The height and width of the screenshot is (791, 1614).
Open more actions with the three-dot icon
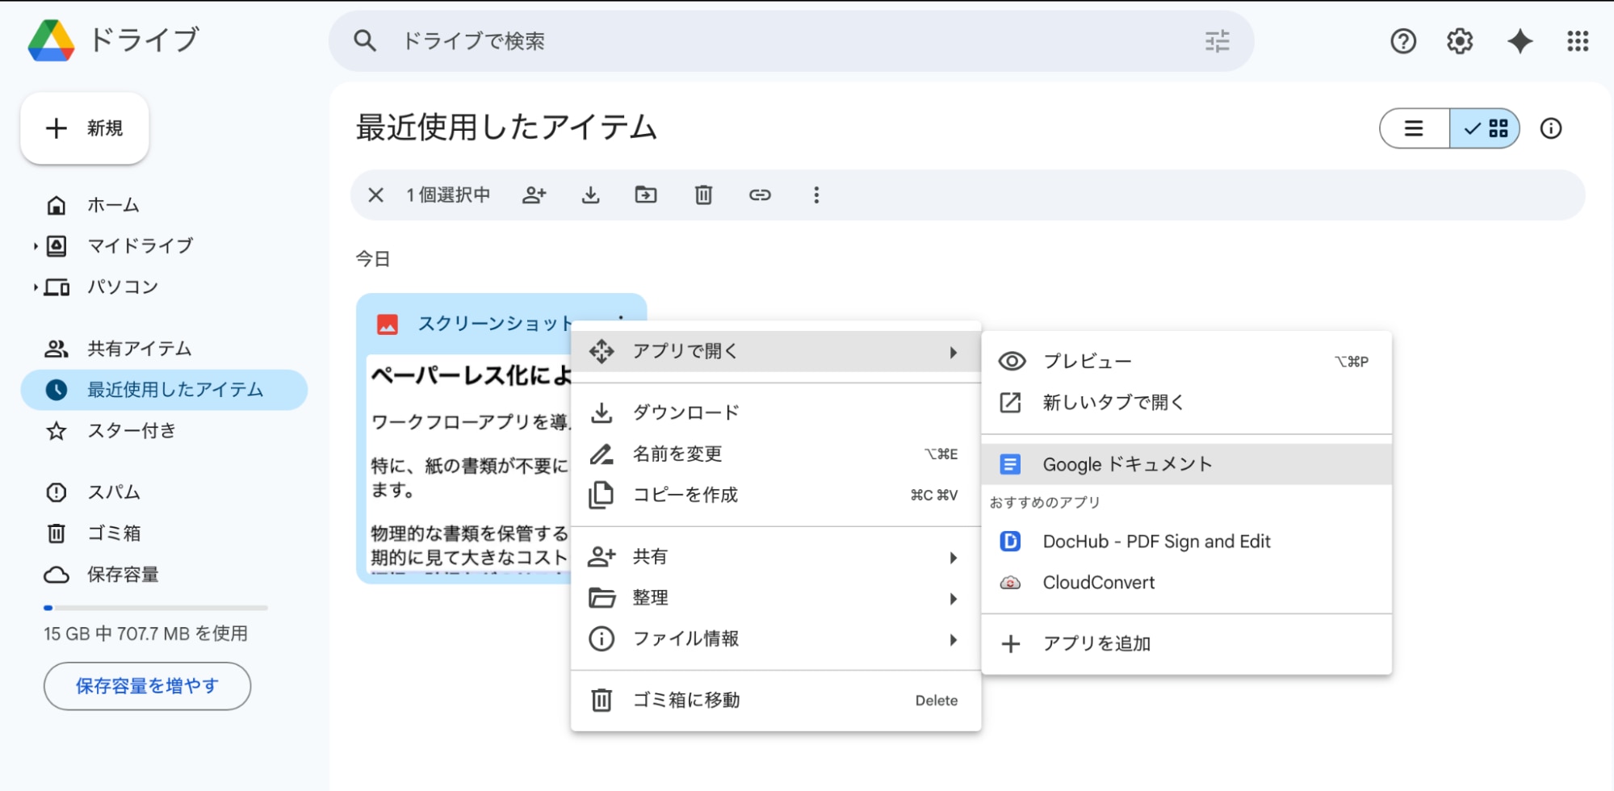coord(816,195)
